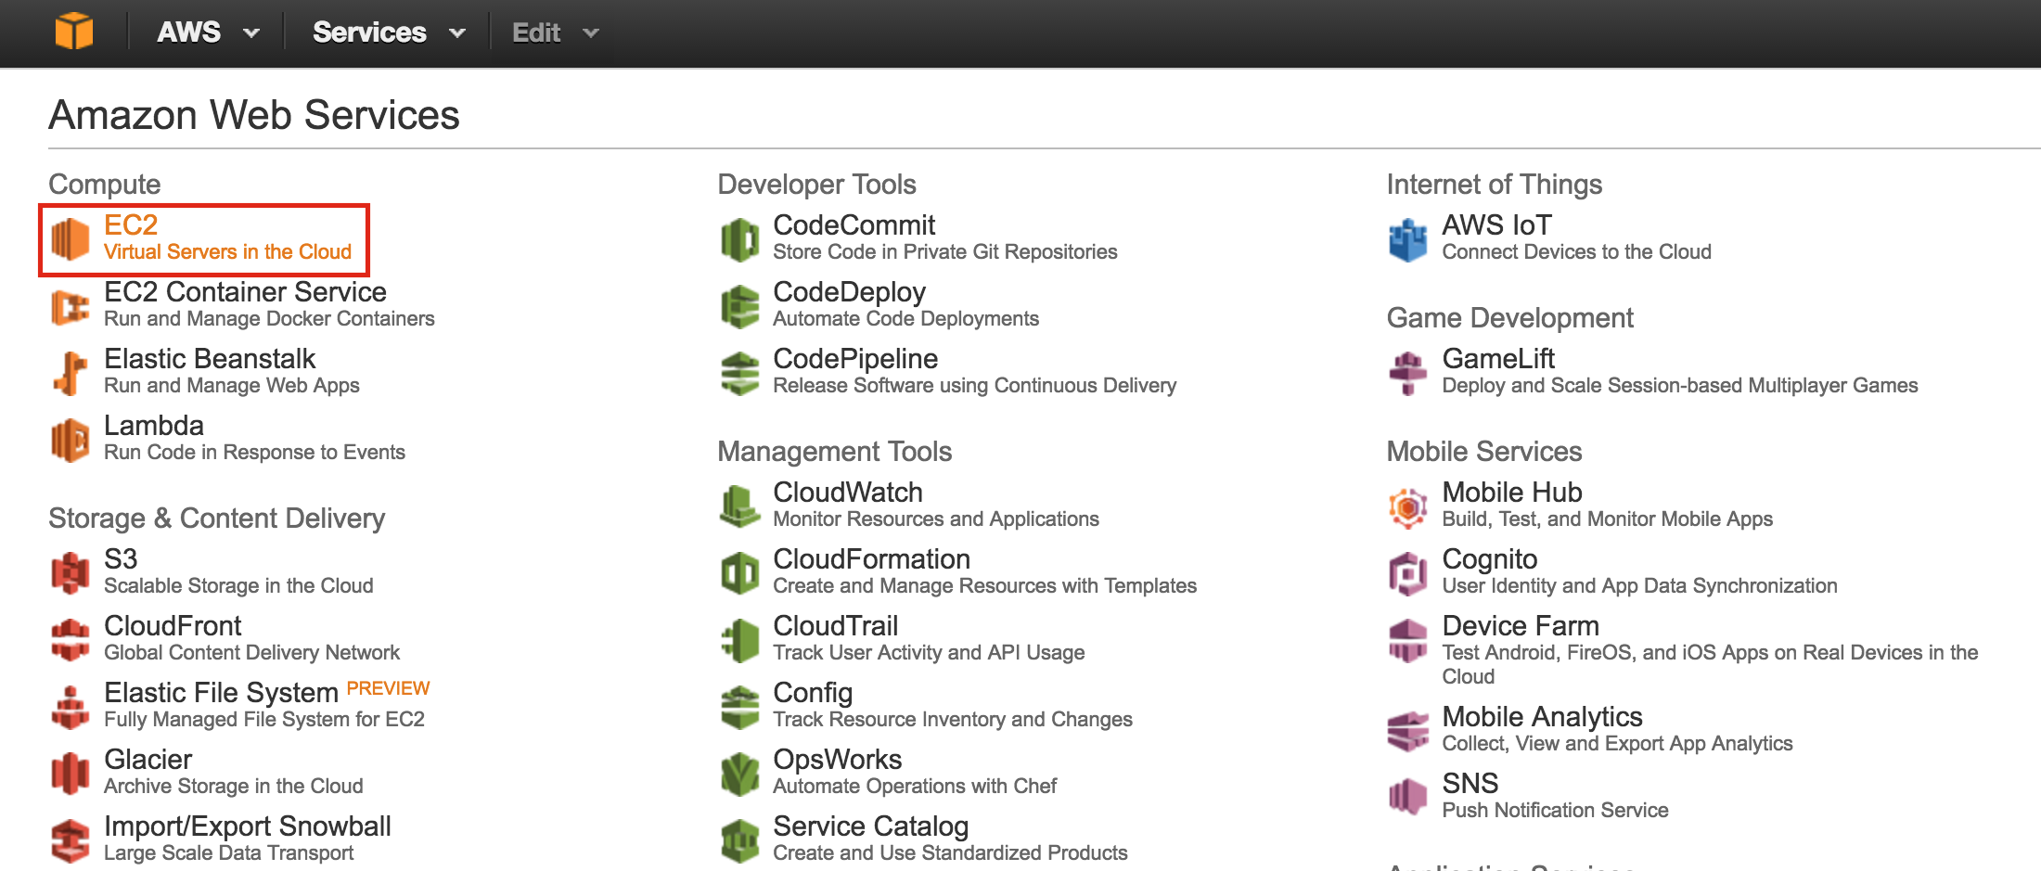The width and height of the screenshot is (2041, 871).
Task: Click the Lambda service icon
Action: coord(71,440)
